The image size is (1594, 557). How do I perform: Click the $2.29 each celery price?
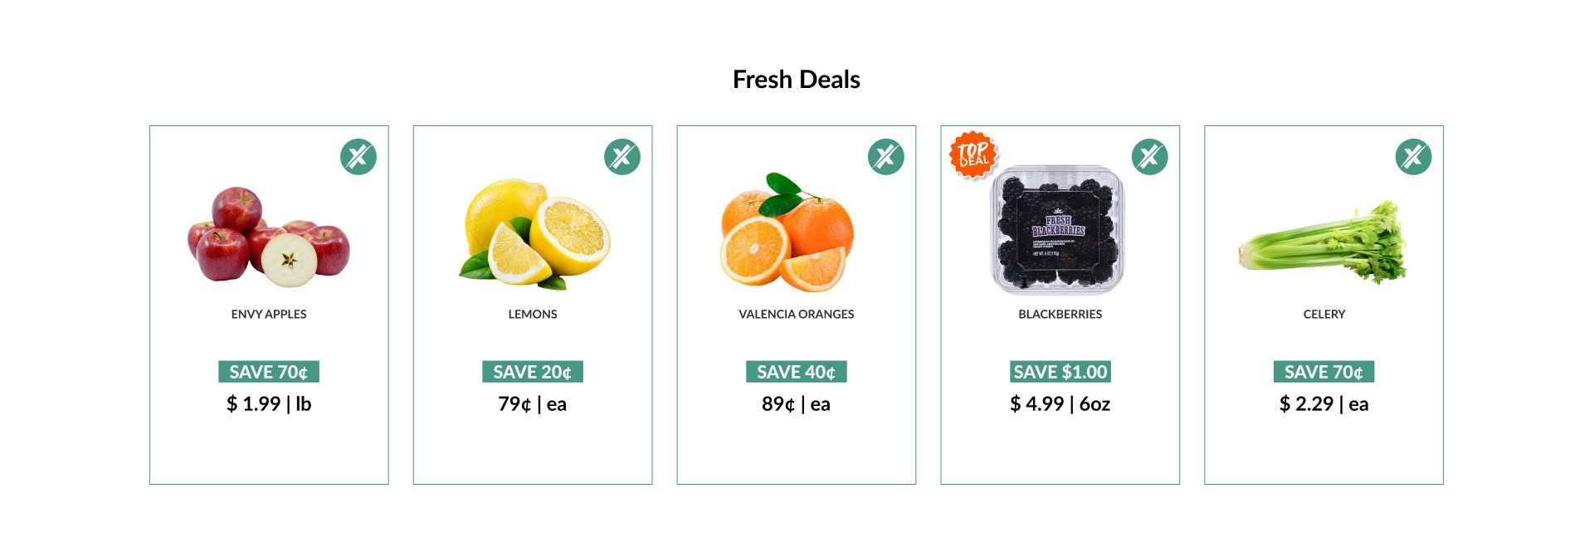point(1324,404)
